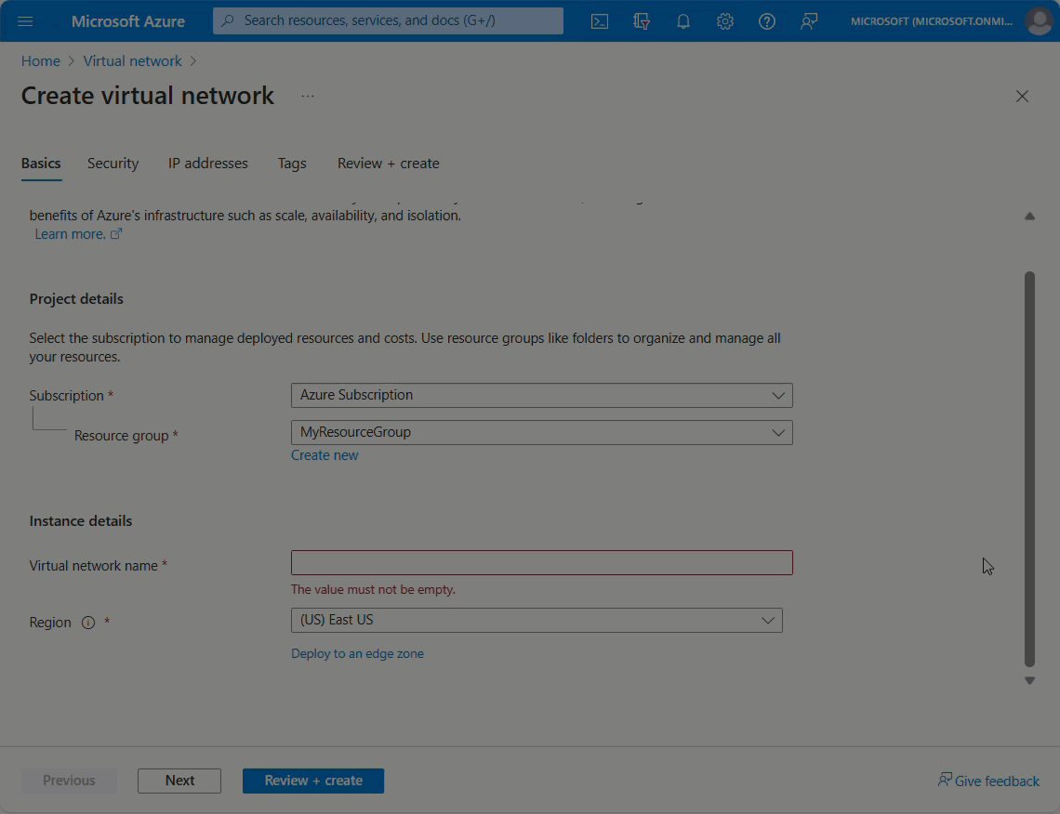Click the Virtual network name field
This screenshot has height=814, width=1060.
pyautogui.click(x=541, y=563)
